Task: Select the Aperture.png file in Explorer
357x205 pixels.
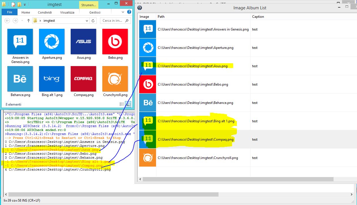Action: pos(52,44)
